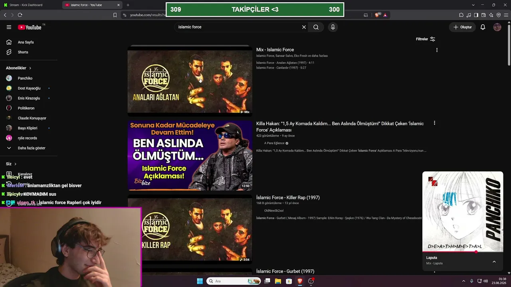Expand the Laputa miniplayer chevron
Image resolution: width=511 pixels, height=287 pixels.
point(494,262)
